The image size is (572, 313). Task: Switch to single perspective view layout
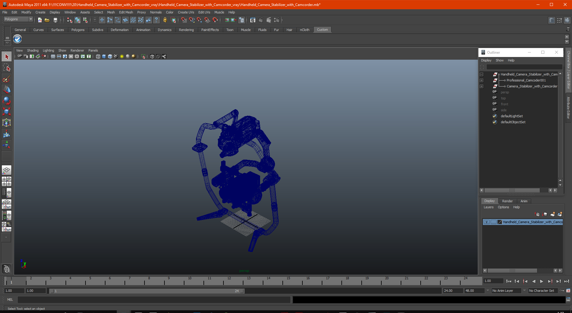click(7, 170)
